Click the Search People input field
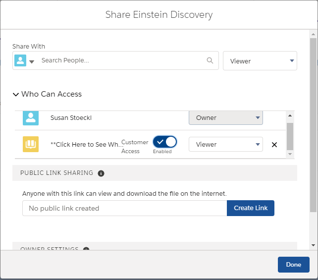The image size is (318, 280). (x=121, y=60)
